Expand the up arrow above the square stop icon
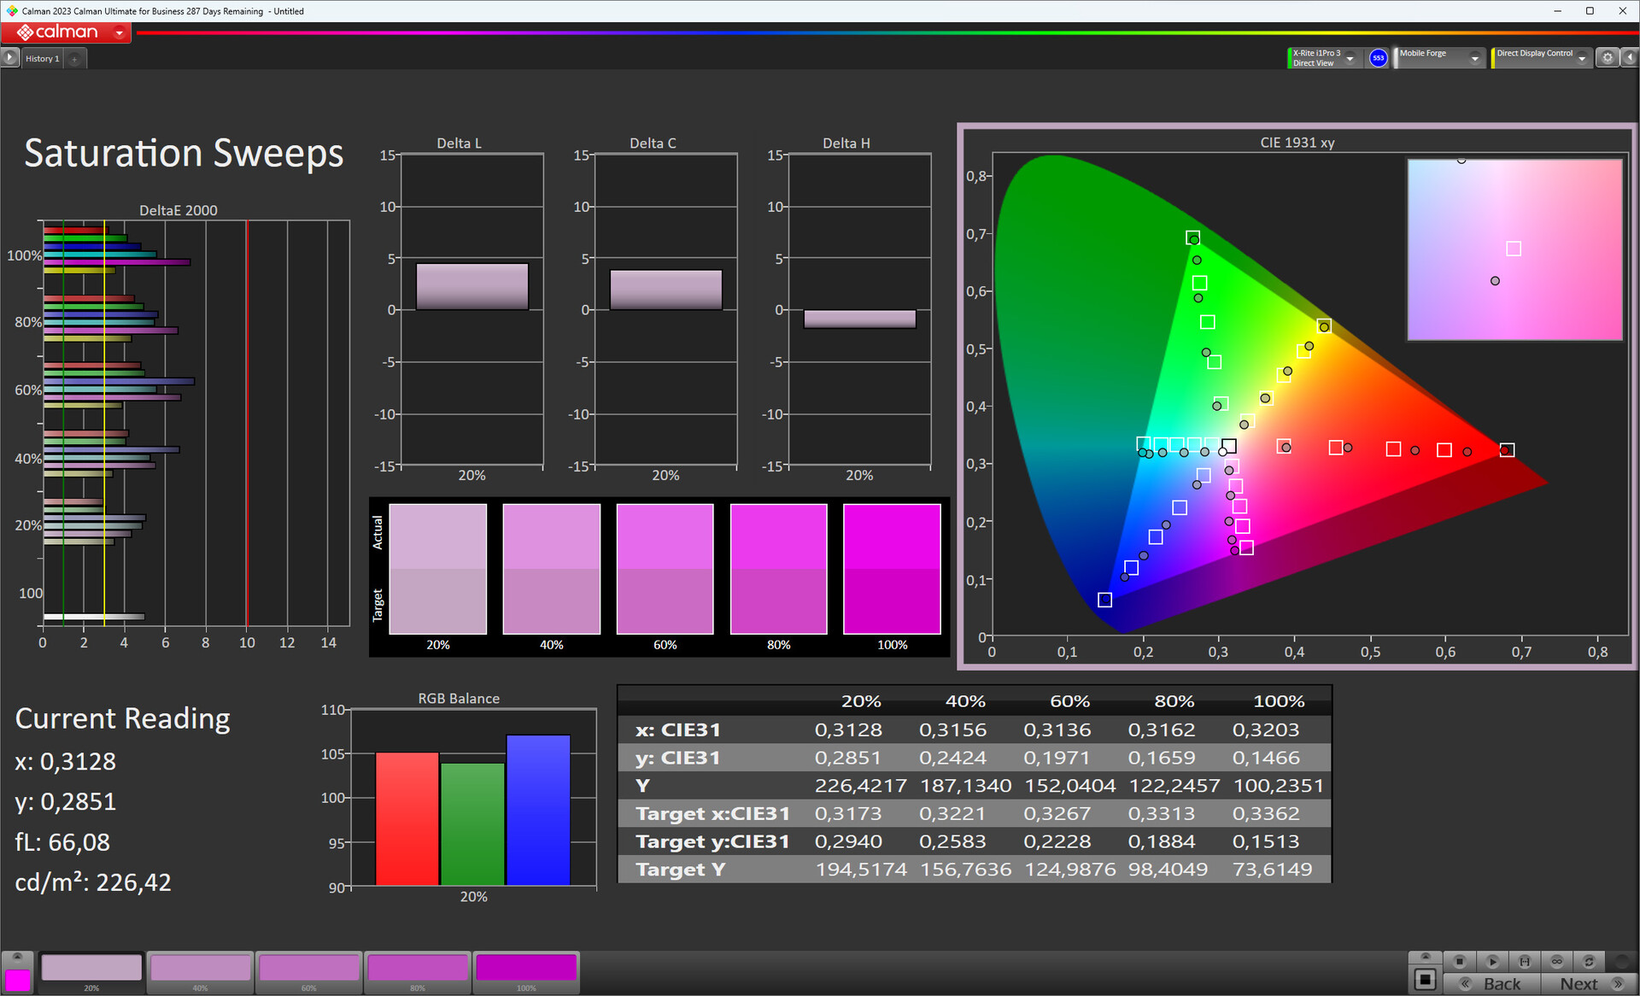 point(1425,957)
